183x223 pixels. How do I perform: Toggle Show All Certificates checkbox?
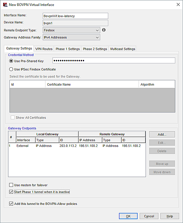tap(13, 117)
